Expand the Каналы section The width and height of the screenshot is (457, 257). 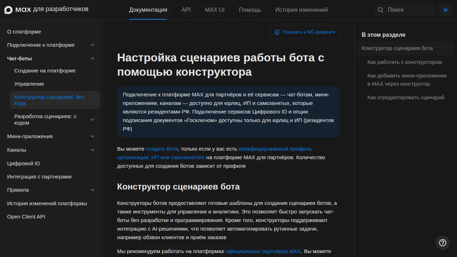point(92,150)
